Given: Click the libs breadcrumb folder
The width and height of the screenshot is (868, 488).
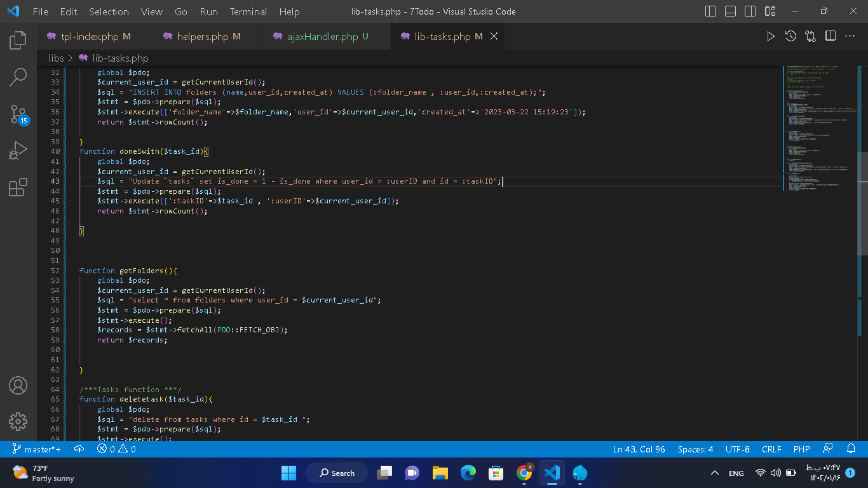Looking at the screenshot, I should coord(56,58).
